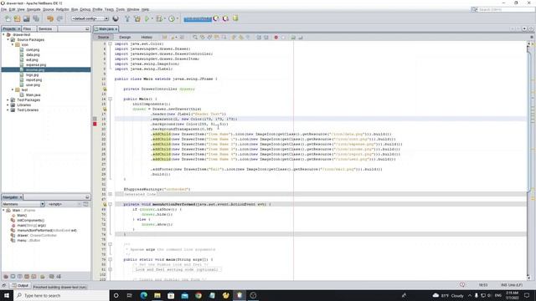Select initComponents() in Navigator
The width and height of the screenshot is (536, 301).
[30, 221]
